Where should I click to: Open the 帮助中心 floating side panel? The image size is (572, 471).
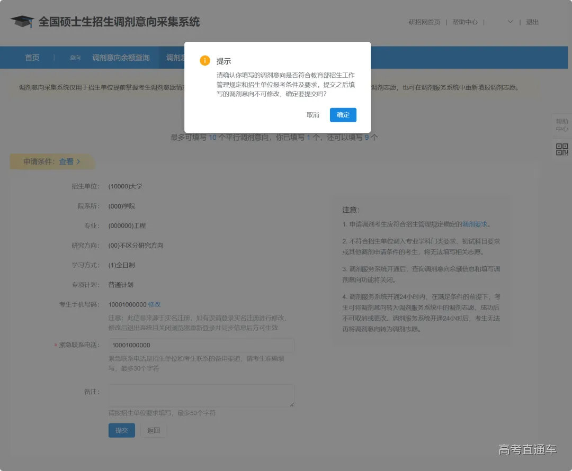[562, 125]
